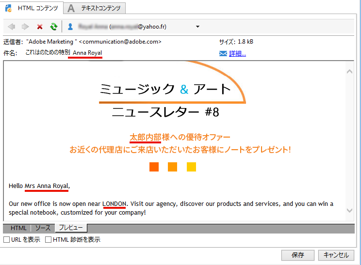Viewport: 361px width, 265px height.
Task: Click the red X stop icon
Action: [40, 27]
